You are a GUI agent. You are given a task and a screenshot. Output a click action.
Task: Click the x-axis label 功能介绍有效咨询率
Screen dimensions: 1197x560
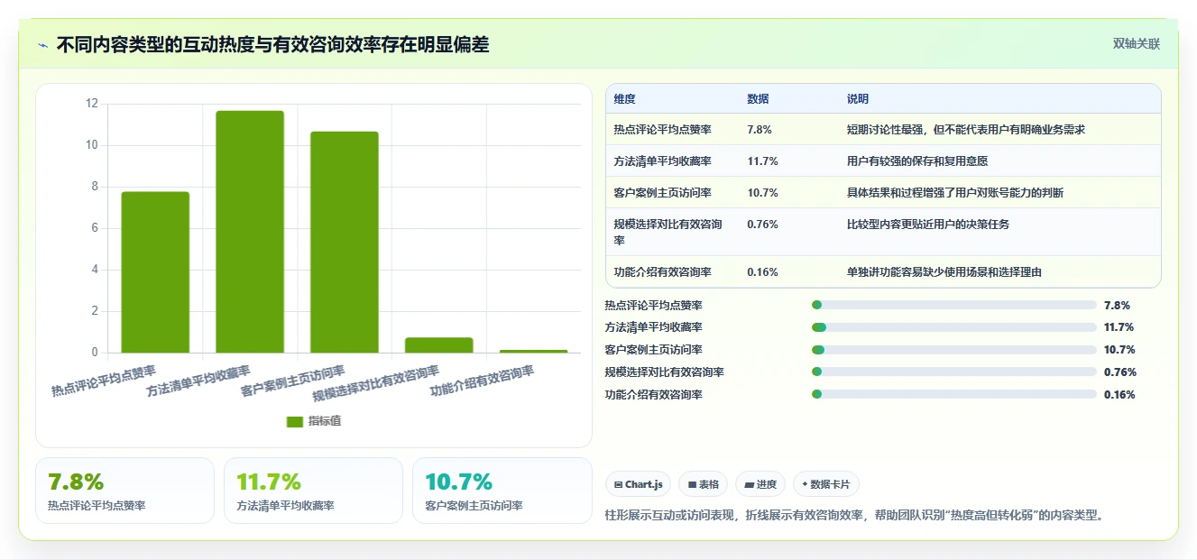coord(483,381)
